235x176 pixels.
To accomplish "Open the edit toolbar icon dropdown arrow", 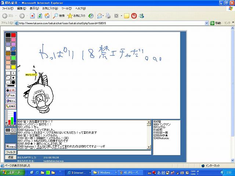I will [x=121, y=16].
